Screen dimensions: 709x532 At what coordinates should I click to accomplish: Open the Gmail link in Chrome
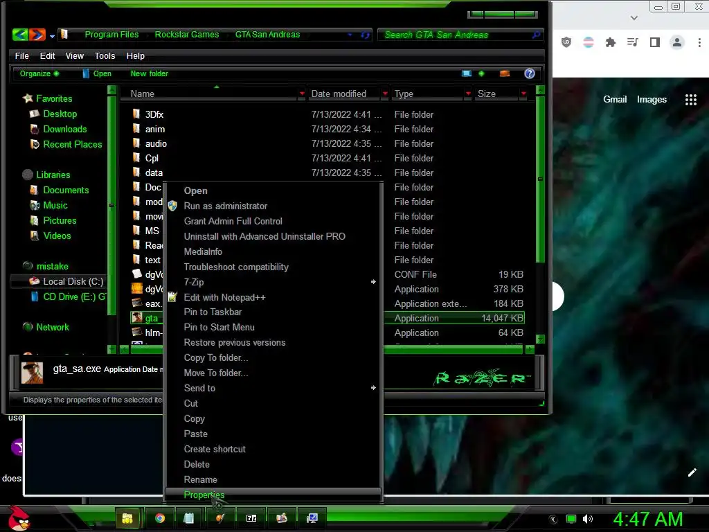click(x=615, y=100)
